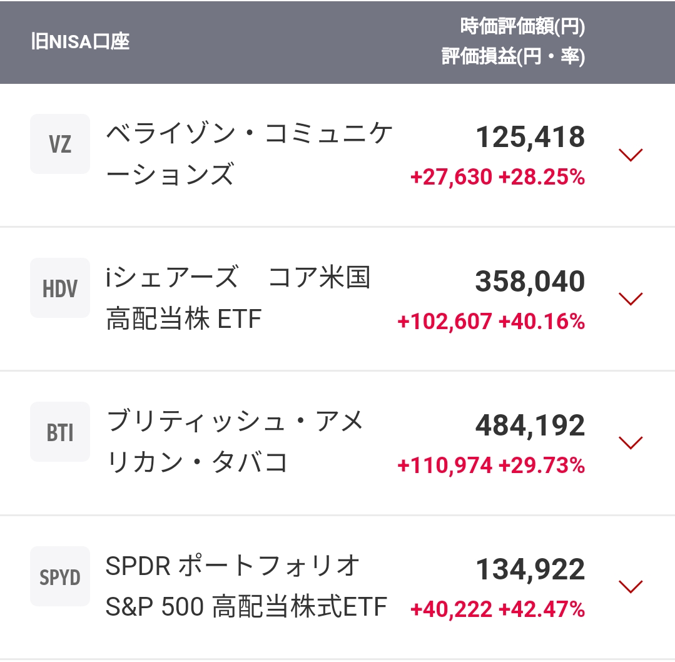Expand the SPDR SPYD row chevron
The image size is (675, 662).
(x=630, y=586)
